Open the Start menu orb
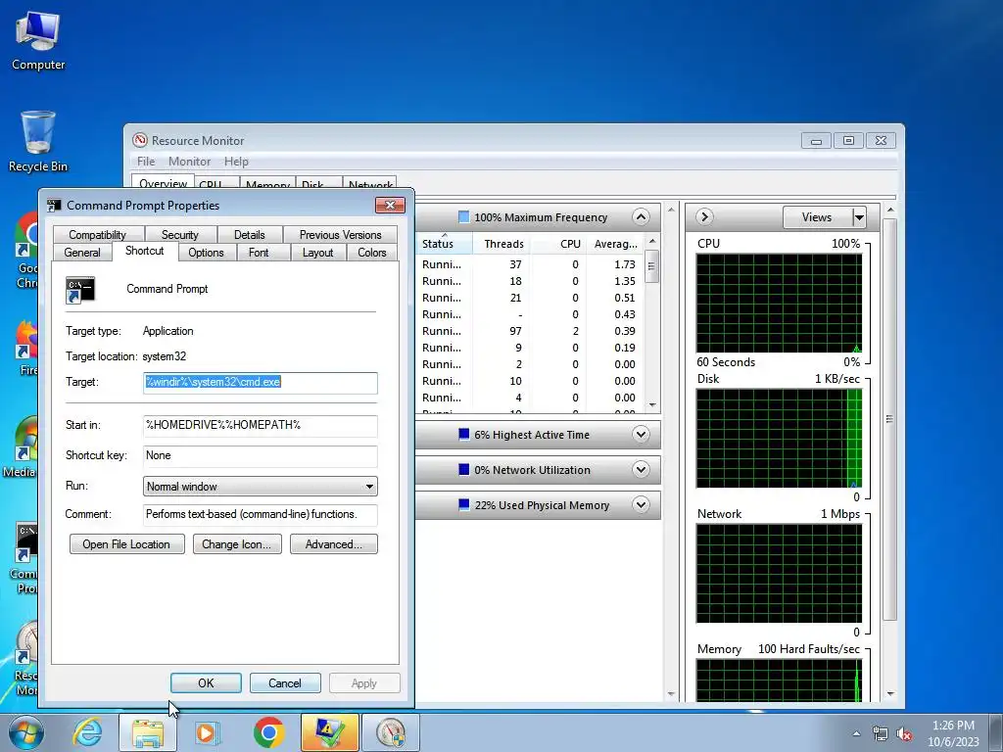The width and height of the screenshot is (1003, 752). click(24, 732)
